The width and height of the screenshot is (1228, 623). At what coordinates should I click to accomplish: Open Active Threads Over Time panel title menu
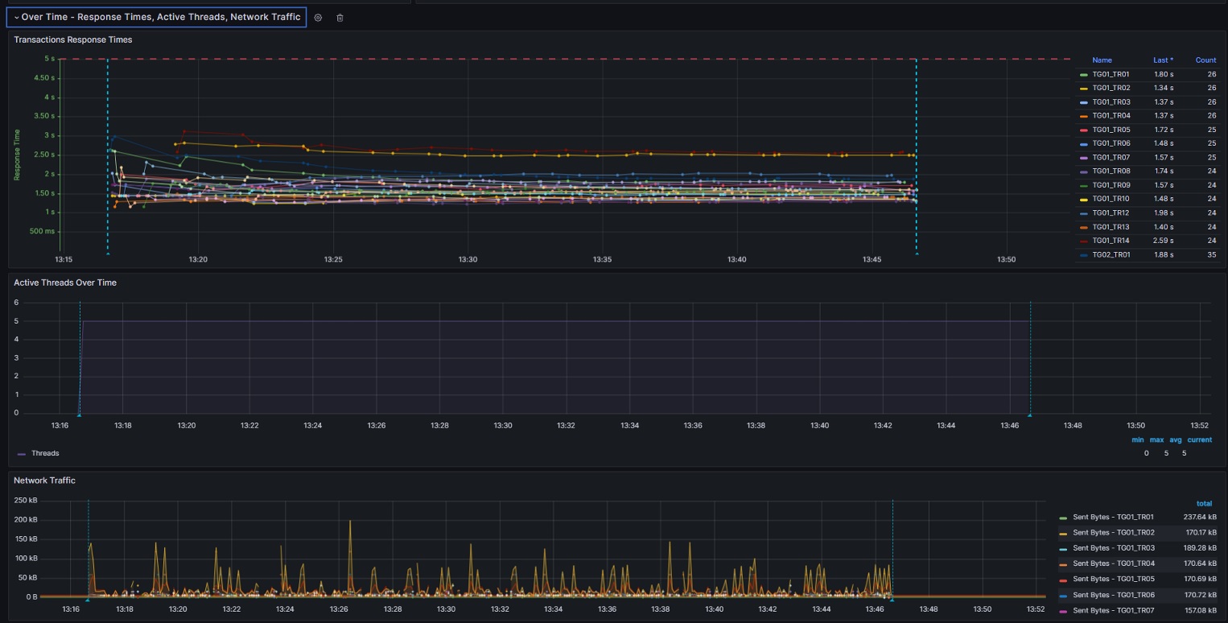65,283
